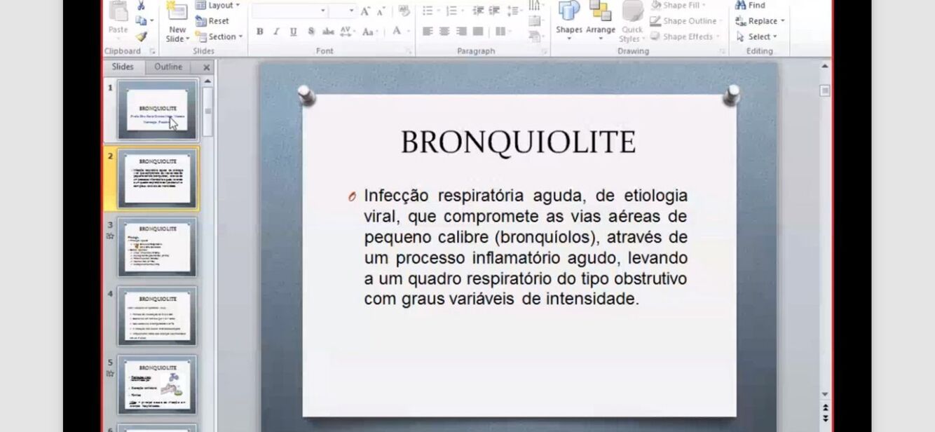Open the Select dropdown in Editing
This screenshot has width=935, height=432.
click(x=756, y=36)
